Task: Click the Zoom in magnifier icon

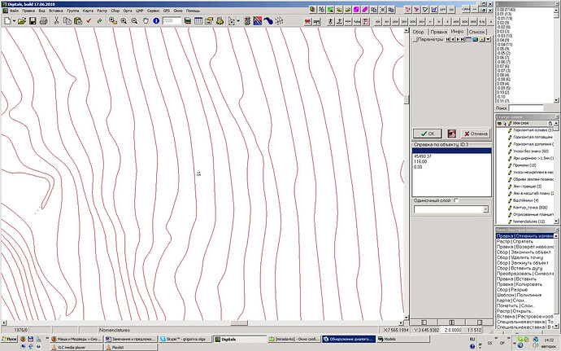Action: [x=124, y=21]
